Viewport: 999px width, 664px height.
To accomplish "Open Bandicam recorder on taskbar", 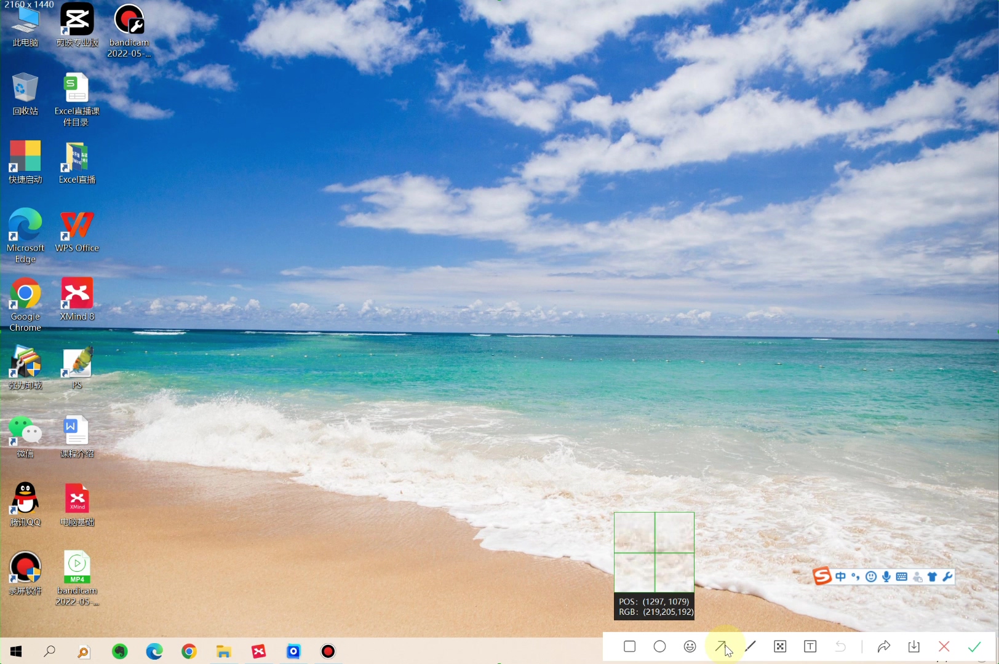I will click(x=328, y=651).
